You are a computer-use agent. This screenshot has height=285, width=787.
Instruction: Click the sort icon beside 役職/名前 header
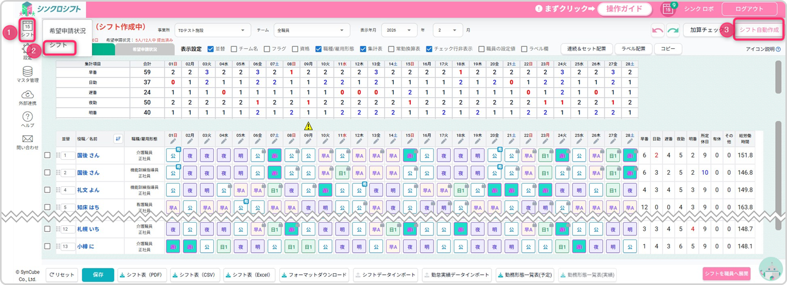(x=118, y=139)
